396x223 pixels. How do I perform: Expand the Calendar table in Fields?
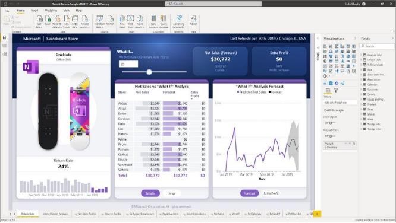pyautogui.click(x=361, y=84)
